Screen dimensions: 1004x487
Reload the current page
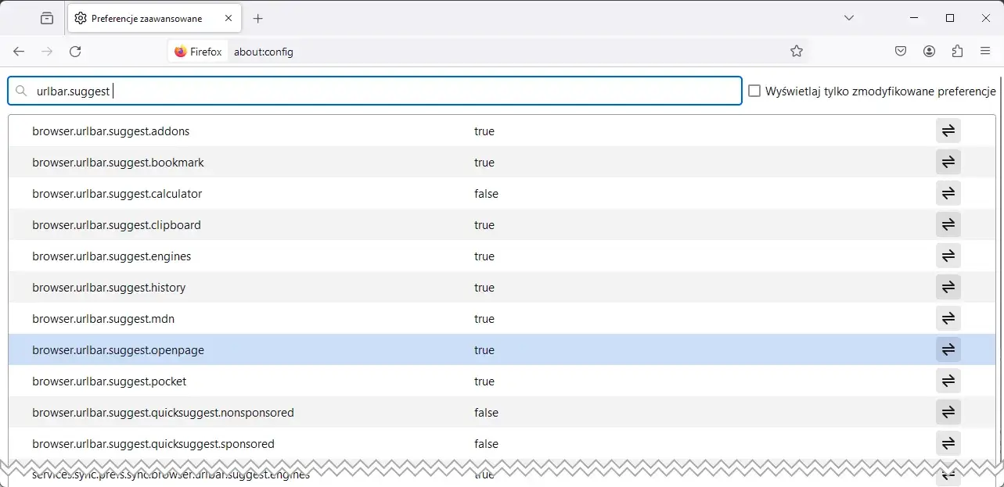[x=75, y=52]
